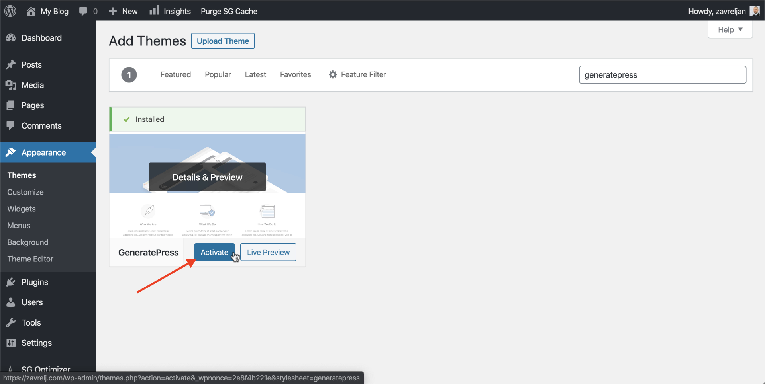Click the comments bubble icon in admin bar
The height and width of the screenshot is (384, 765).
click(83, 11)
